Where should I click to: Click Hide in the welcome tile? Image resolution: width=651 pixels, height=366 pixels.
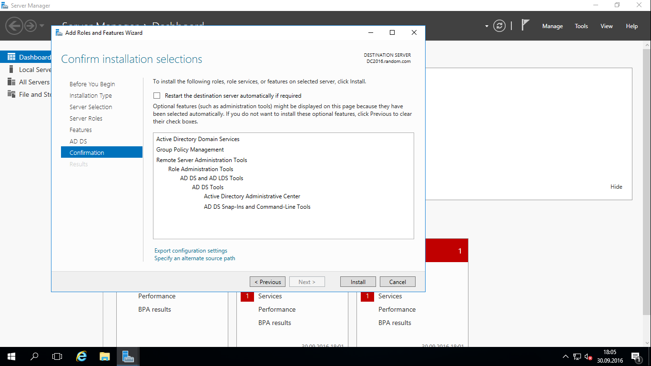pos(616,187)
